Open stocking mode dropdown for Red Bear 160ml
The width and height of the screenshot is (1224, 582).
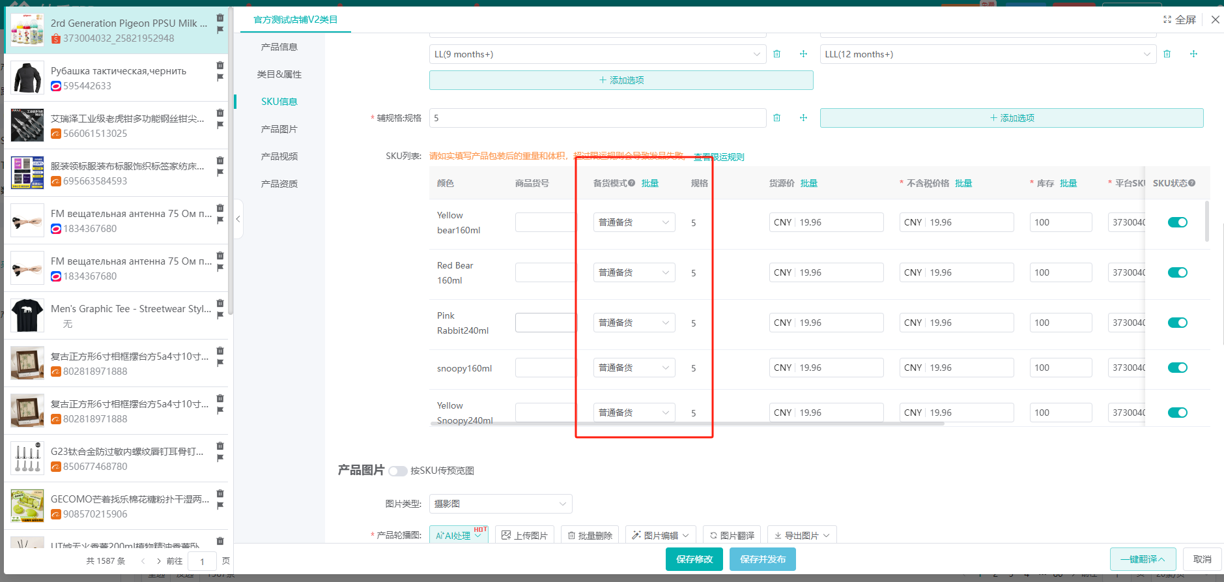[x=634, y=272]
